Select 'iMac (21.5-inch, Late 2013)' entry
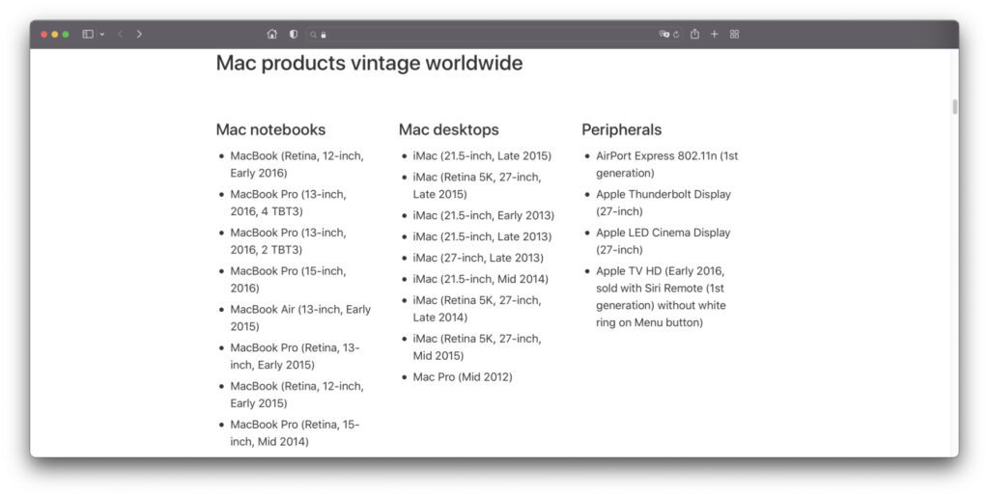 coord(482,236)
